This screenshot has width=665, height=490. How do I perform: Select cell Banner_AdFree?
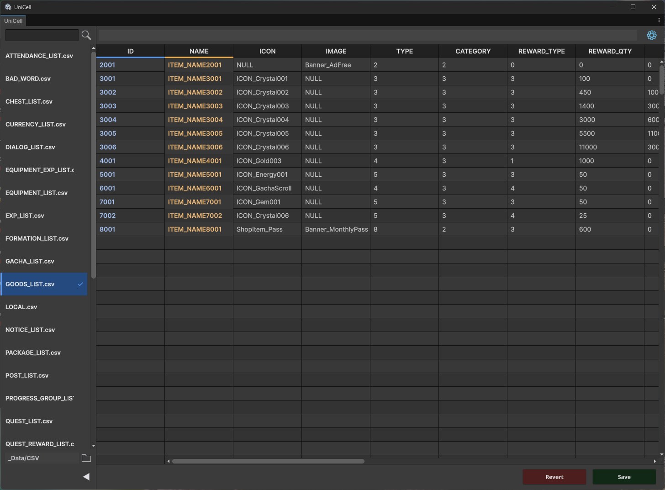336,65
